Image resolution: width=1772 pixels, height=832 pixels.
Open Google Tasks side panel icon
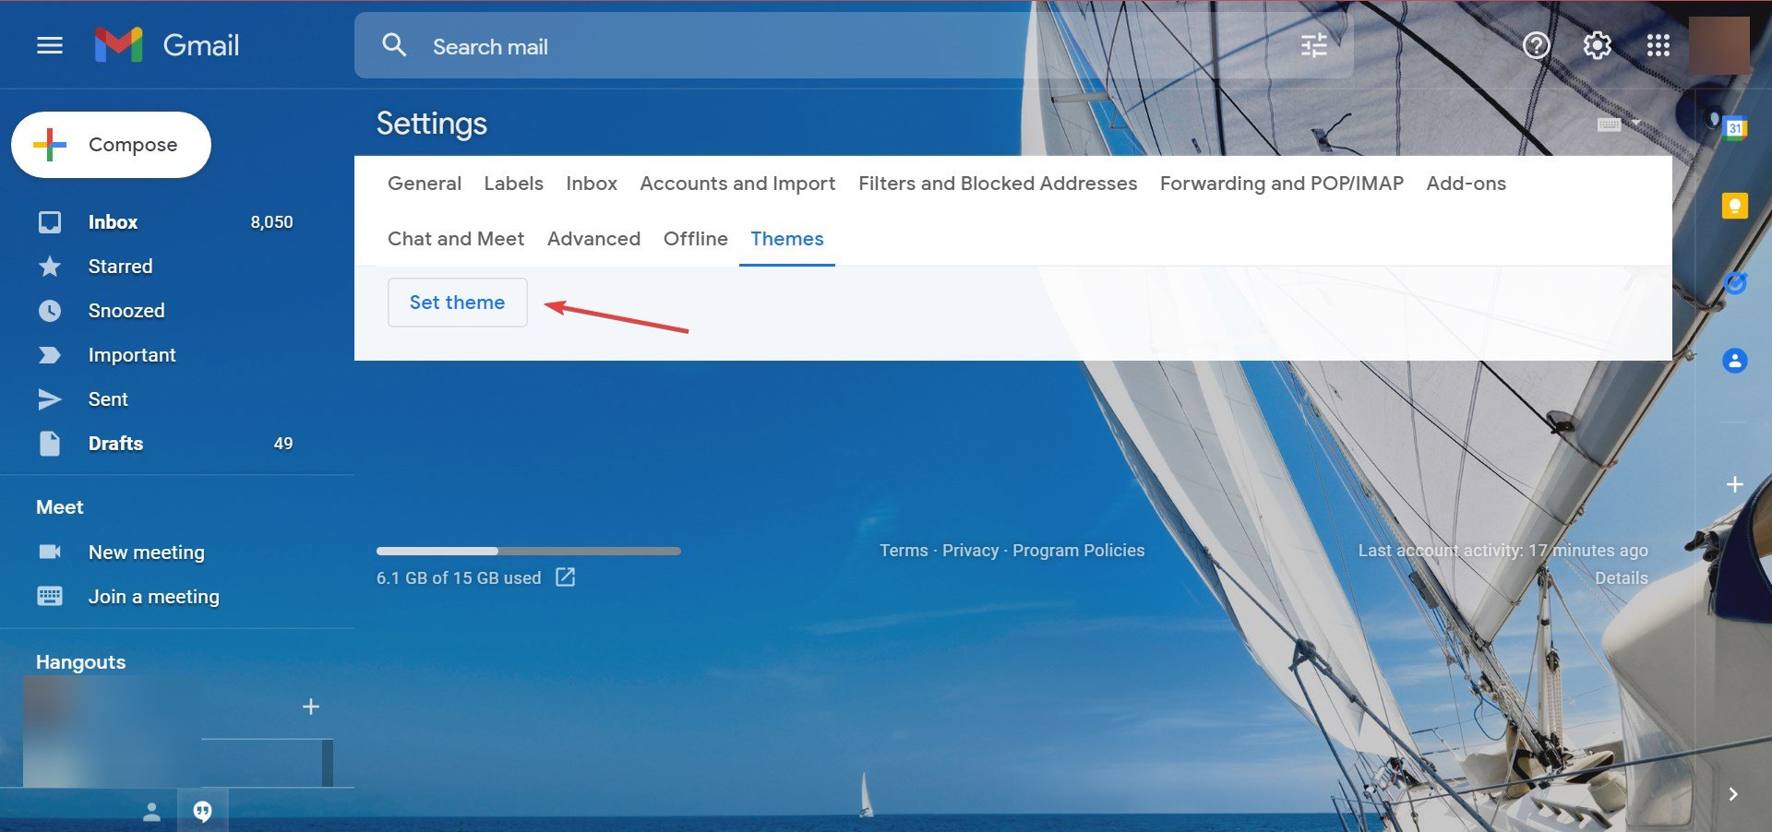1735,283
